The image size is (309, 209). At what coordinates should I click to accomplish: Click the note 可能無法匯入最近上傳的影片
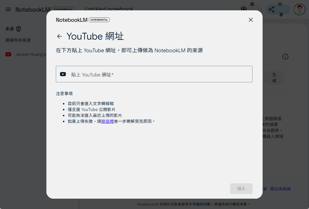click(x=94, y=116)
